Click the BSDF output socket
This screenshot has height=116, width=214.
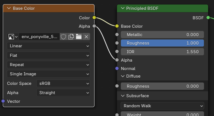pyautogui.click(x=208, y=18)
